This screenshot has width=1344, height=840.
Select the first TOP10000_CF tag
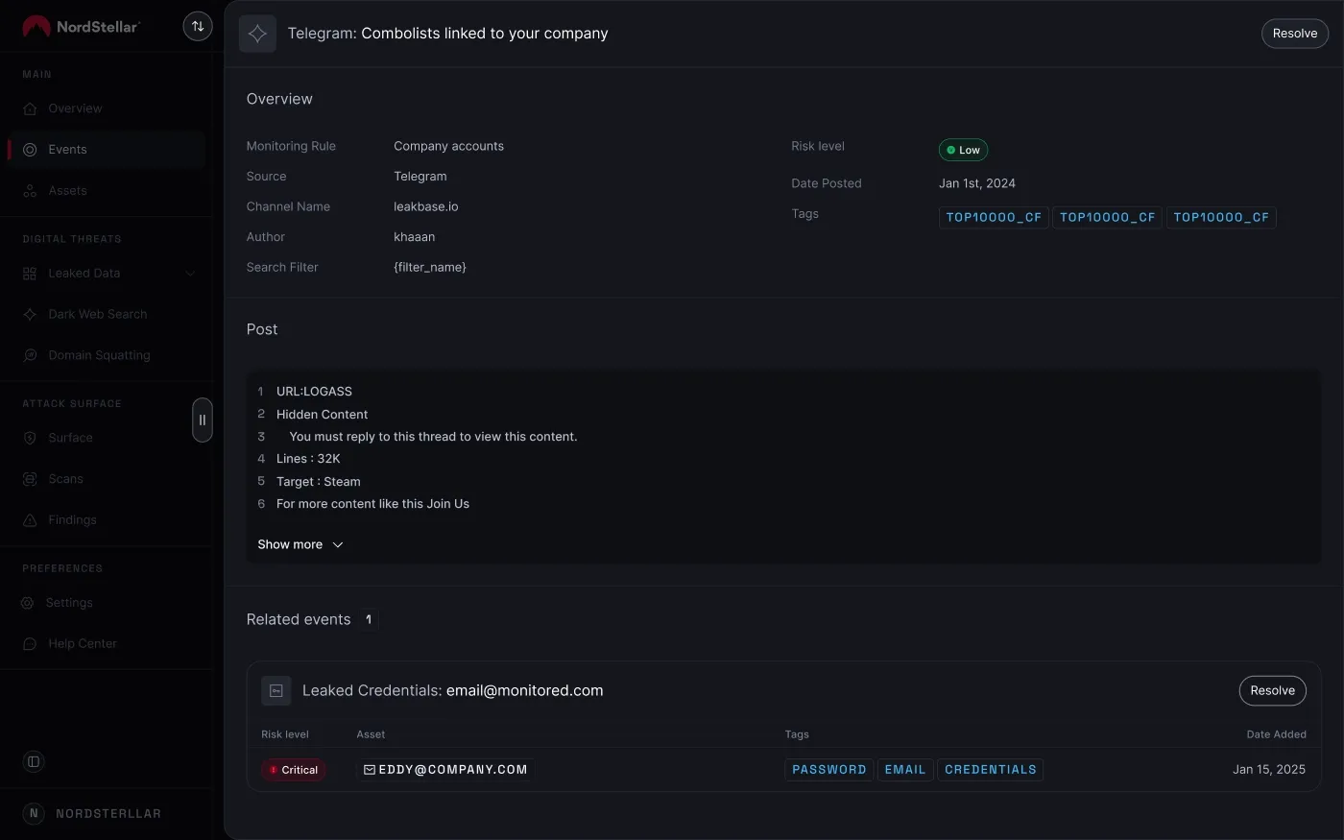(x=994, y=217)
